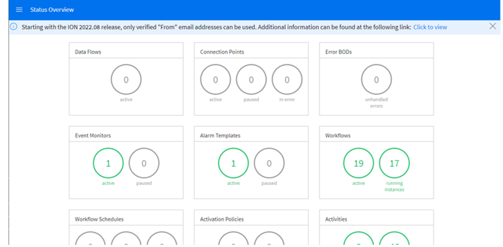Click the 'active' label under Alarm Templates
The width and height of the screenshot is (503, 247).
(233, 183)
